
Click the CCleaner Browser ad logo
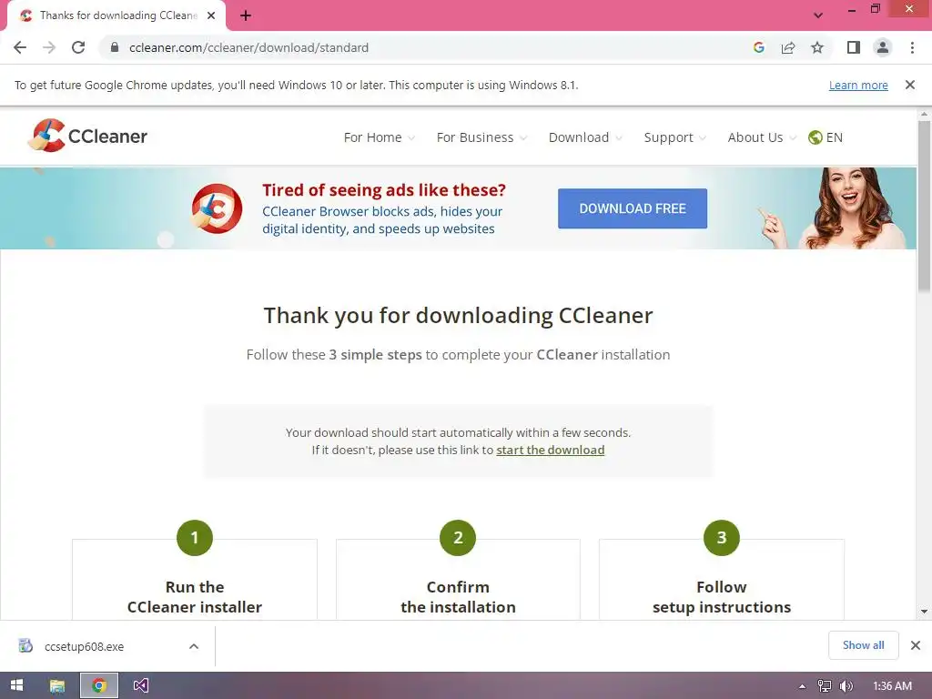(x=217, y=208)
